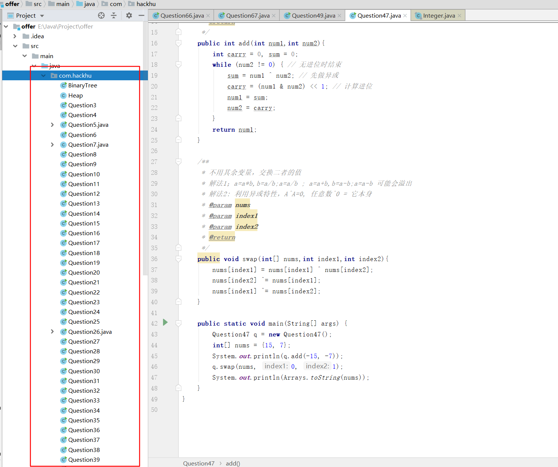Select Question4 in the project tree
The height and width of the screenshot is (467, 558).
point(82,115)
